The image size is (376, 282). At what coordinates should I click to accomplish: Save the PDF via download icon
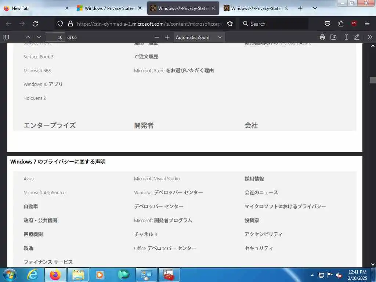point(333,37)
